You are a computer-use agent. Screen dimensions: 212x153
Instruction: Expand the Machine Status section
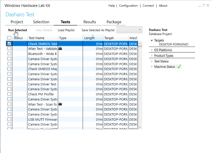click(152, 67)
